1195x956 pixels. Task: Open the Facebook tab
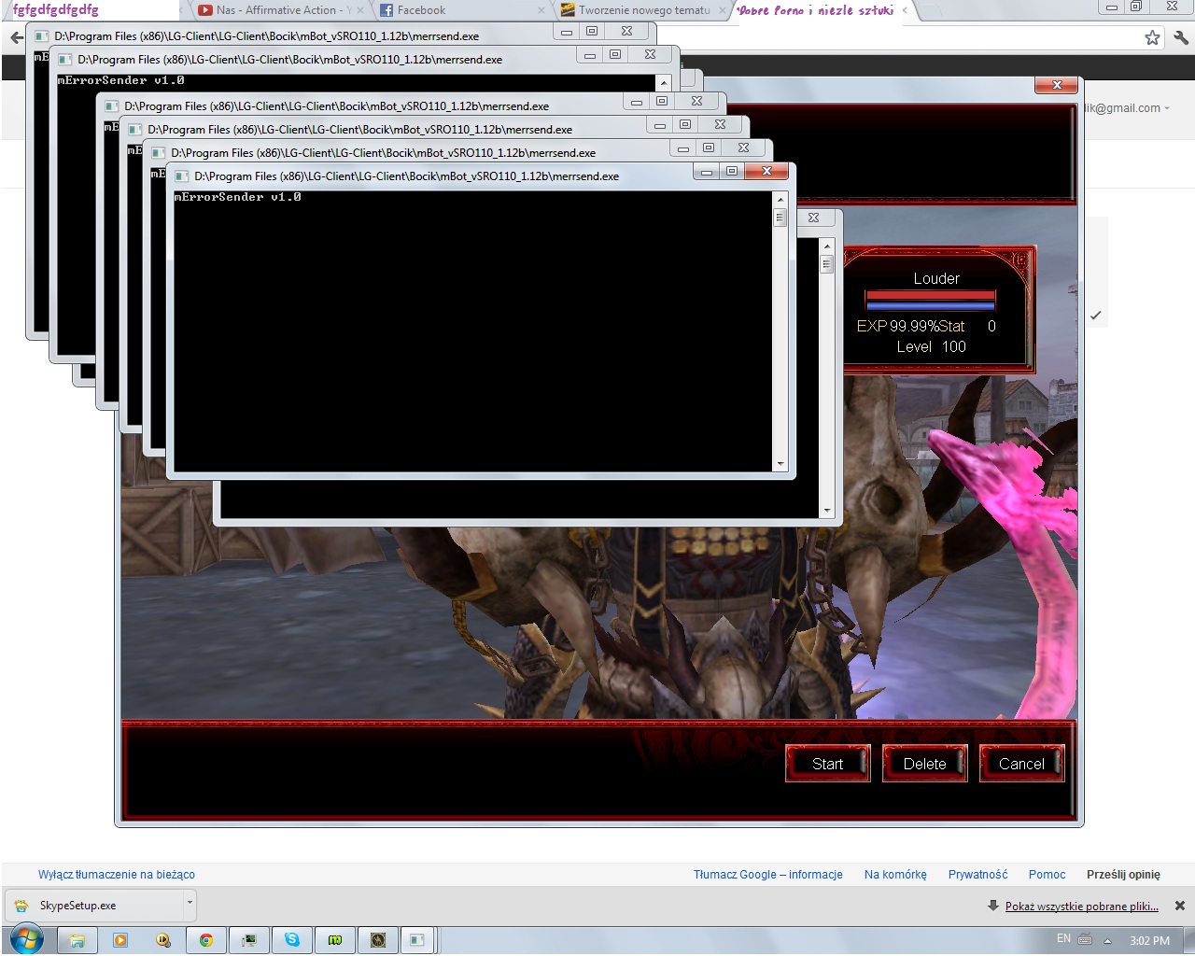462,10
